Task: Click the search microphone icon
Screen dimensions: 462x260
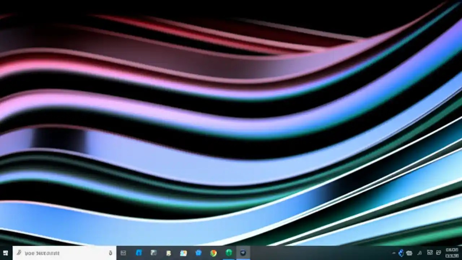Action: (111, 253)
